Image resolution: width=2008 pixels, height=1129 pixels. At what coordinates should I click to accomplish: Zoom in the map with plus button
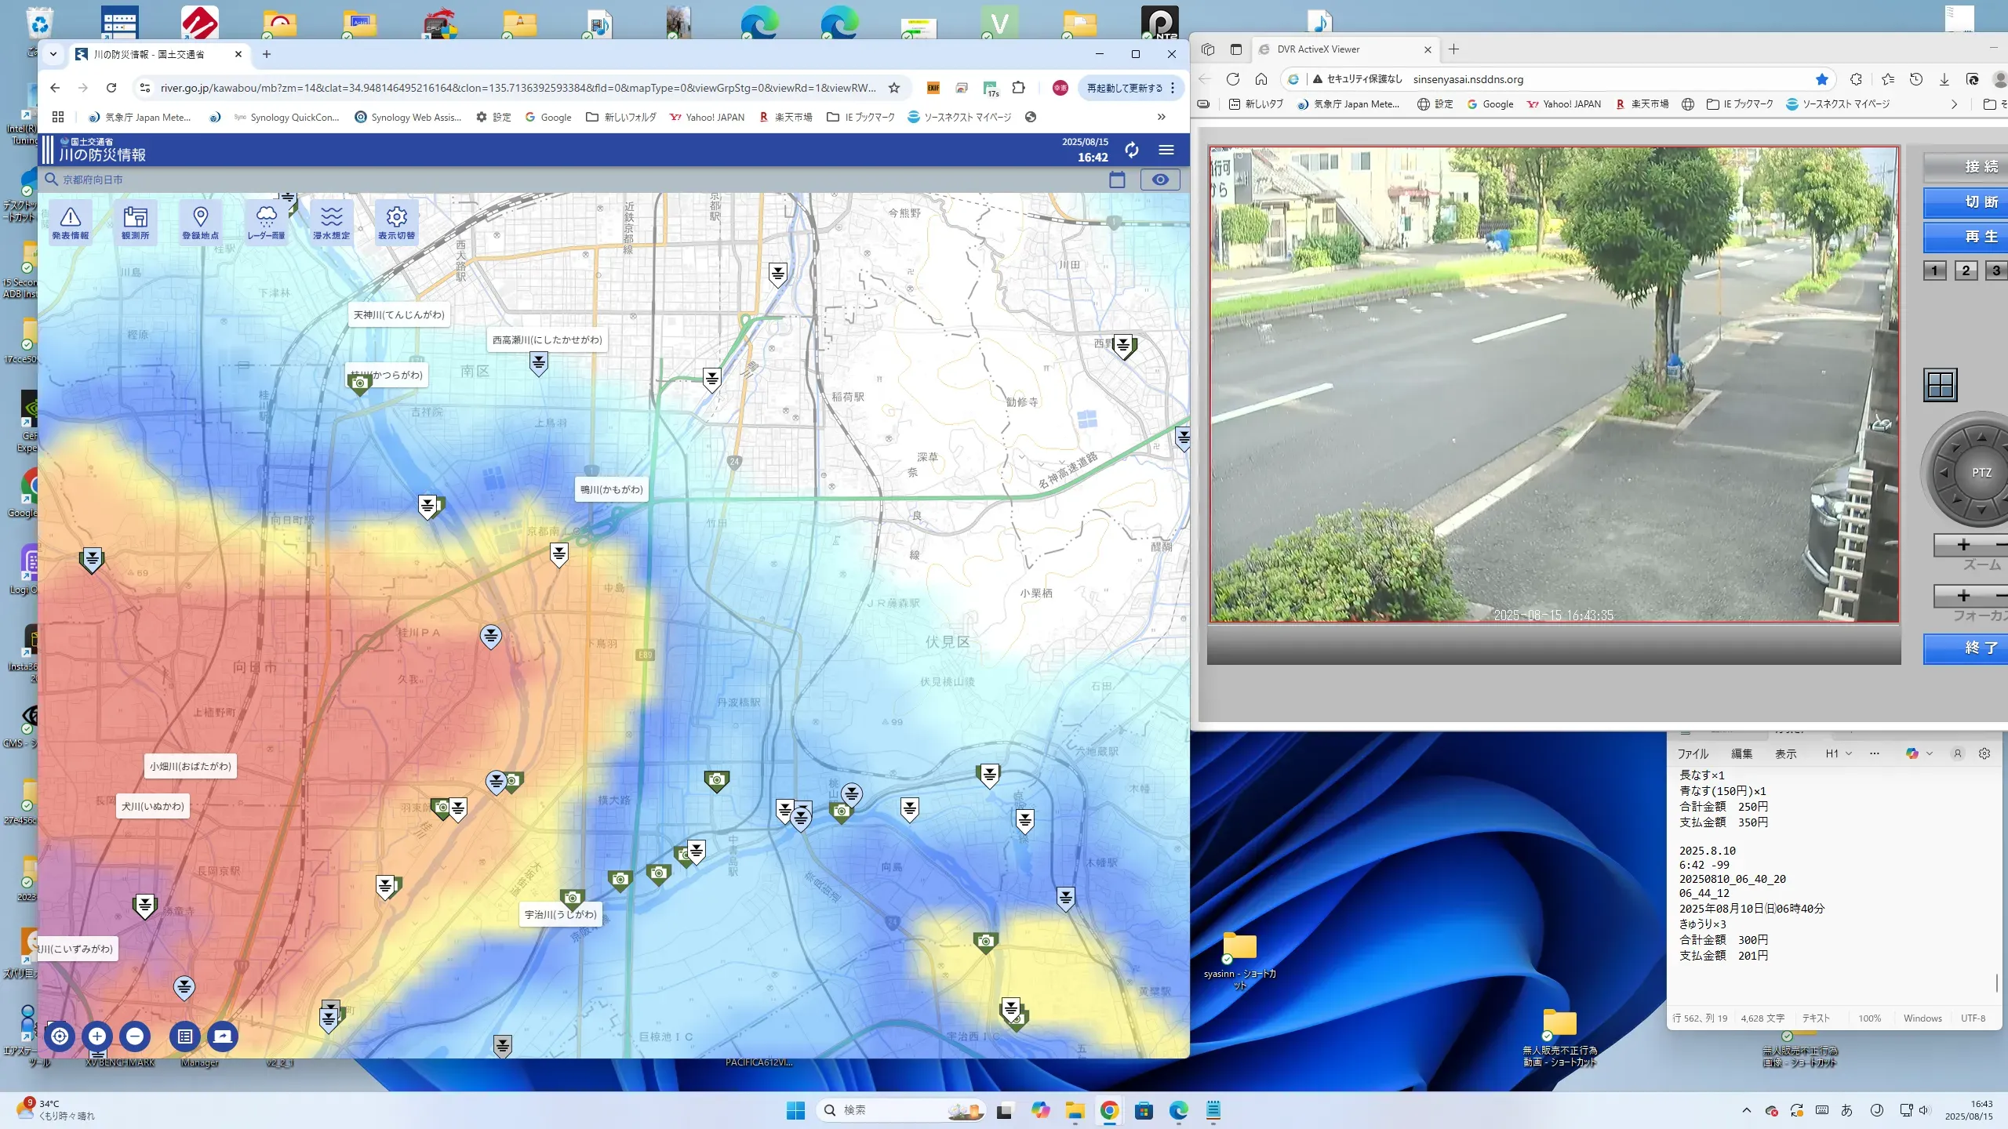(97, 1036)
